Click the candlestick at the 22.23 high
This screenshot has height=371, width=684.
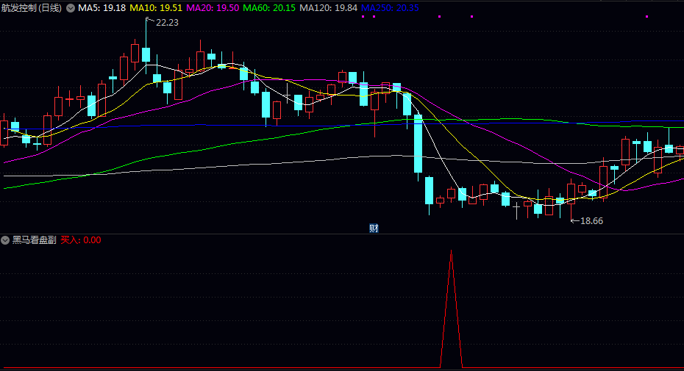point(146,54)
